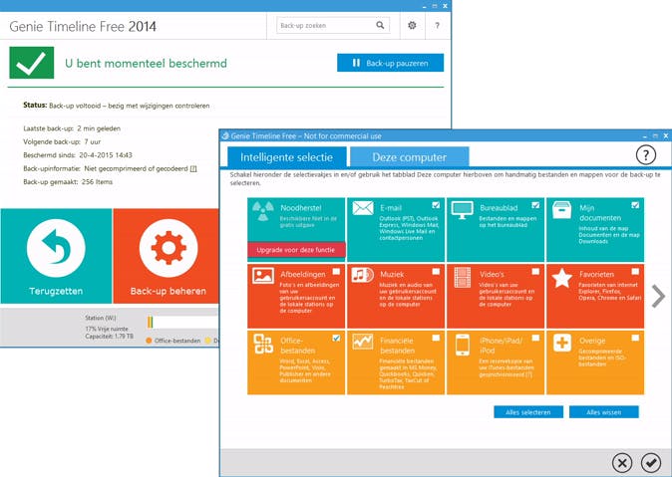Check the iPhone/iPad/iPod checkbox

tap(535, 339)
